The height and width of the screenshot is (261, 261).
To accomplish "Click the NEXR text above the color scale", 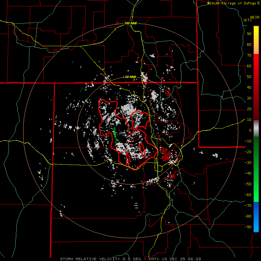I will tap(255, 17).
